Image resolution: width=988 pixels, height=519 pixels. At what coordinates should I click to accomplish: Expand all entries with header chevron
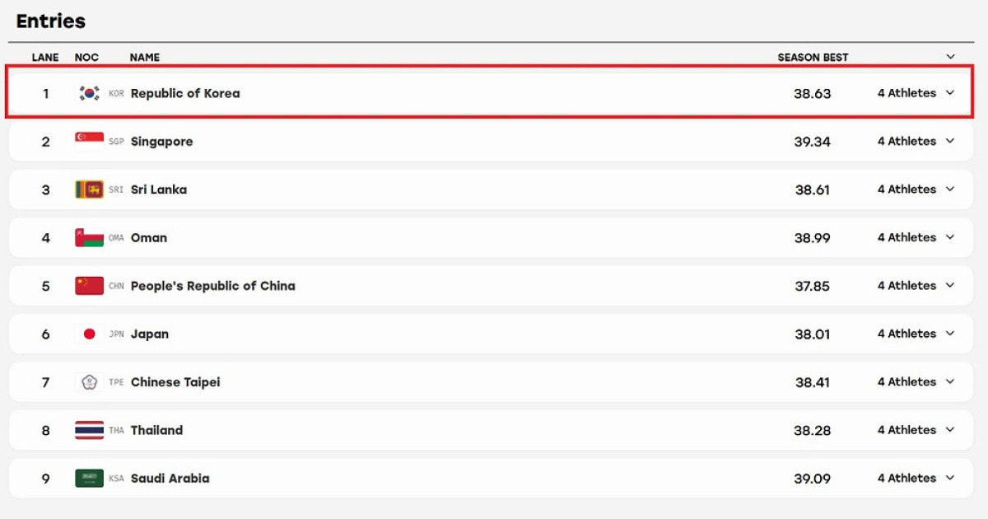pyautogui.click(x=950, y=57)
